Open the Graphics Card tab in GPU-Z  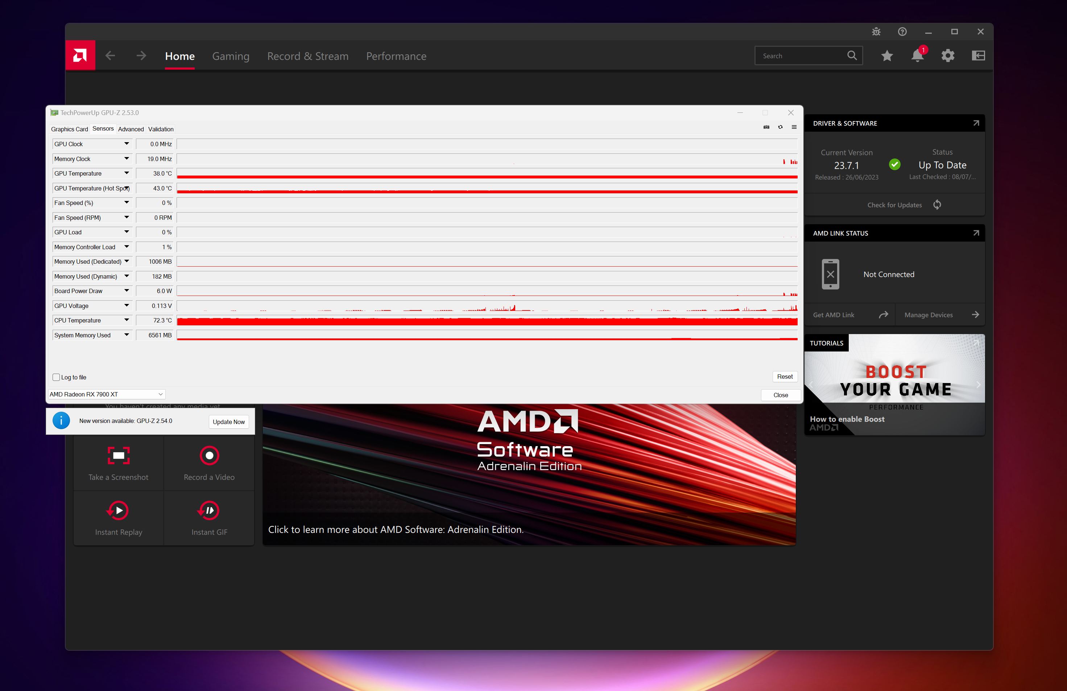point(70,129)
